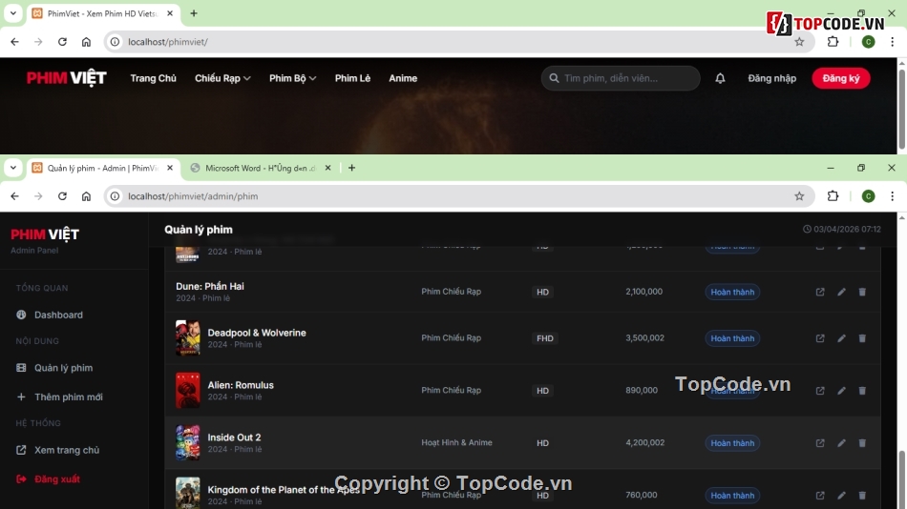Delete Kingdom of the Planet trash icon

[862, 495]
